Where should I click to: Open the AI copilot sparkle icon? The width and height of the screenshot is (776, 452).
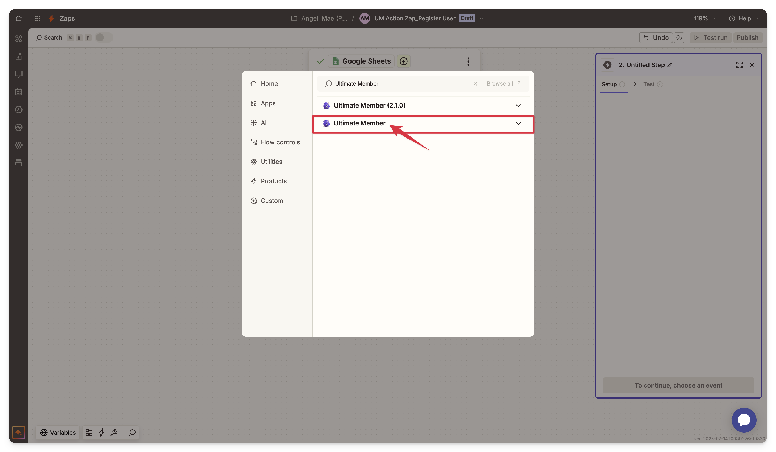point(18,432)
